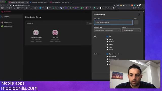
Task: Open the Bitbucket bookmark
Action: point(116,8)
